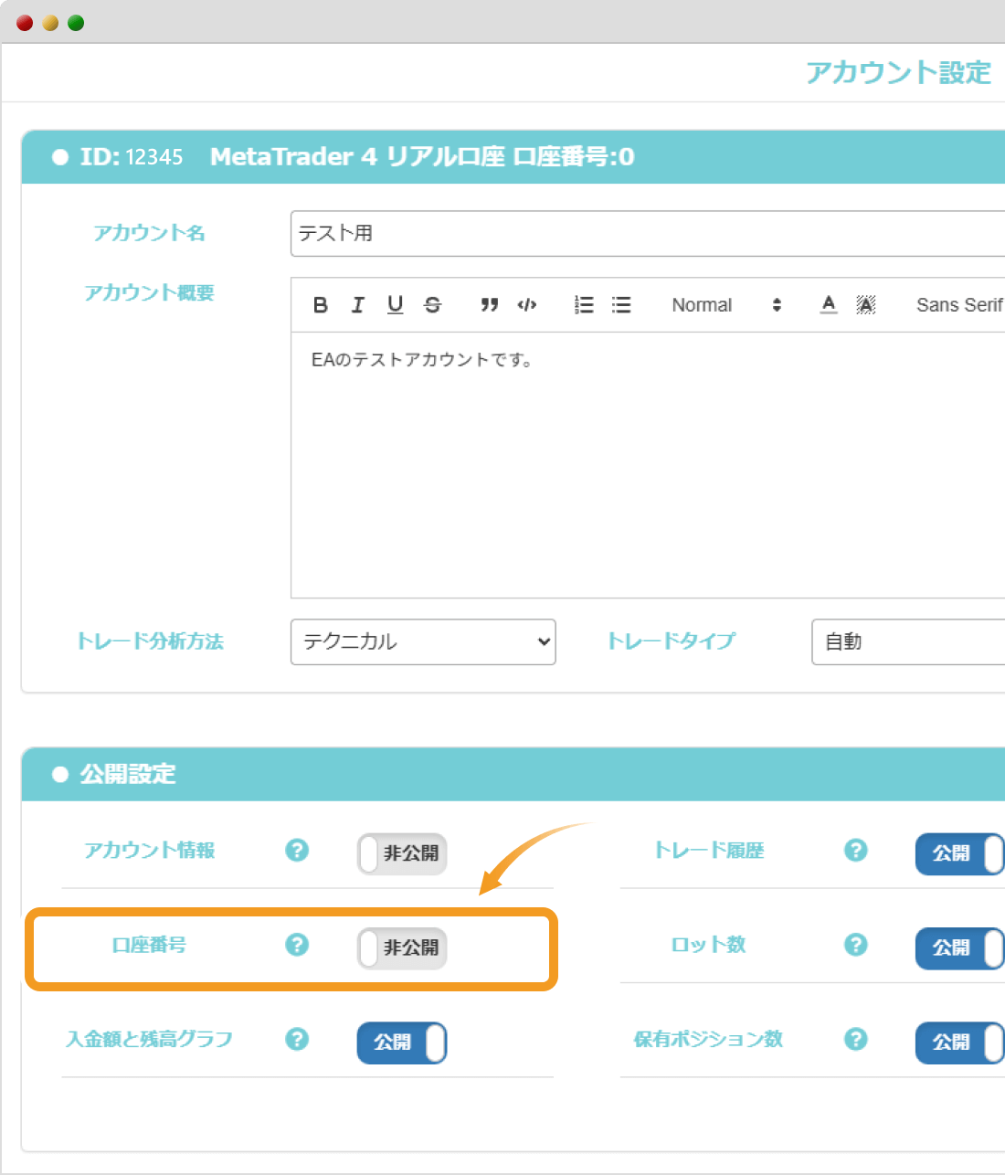1005x1175 pixels.
Task: Open the トレード分析方法 dropdown showing テクニカル
Action: pos(422,642)
